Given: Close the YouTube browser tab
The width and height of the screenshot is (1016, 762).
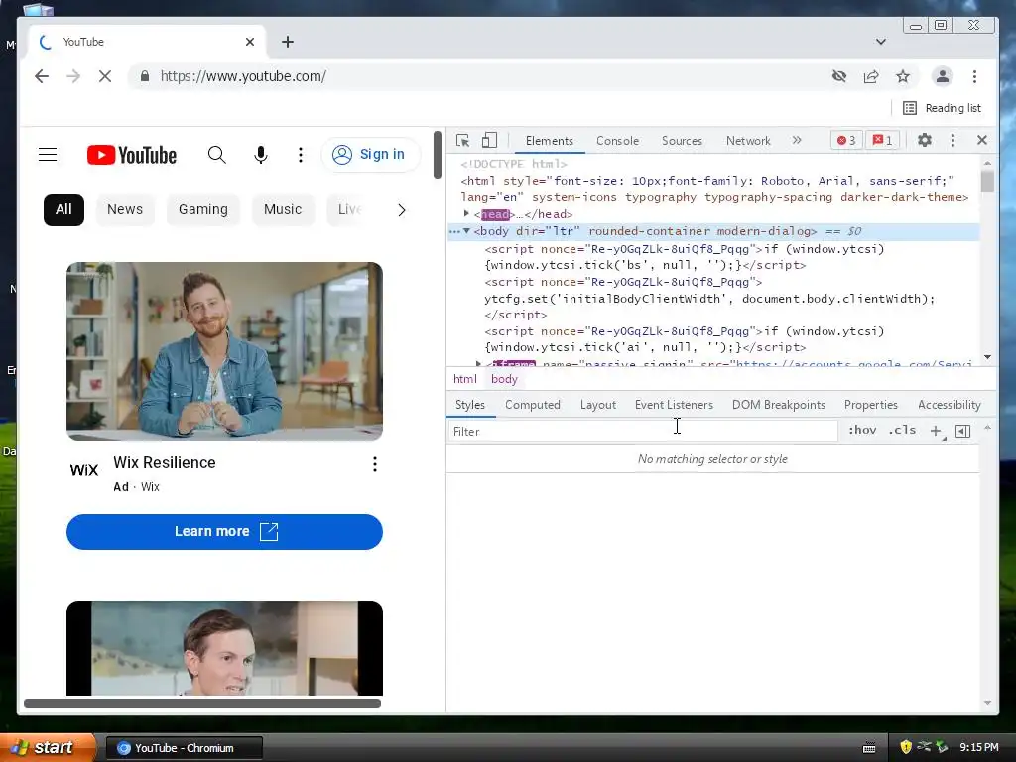Looking at the screenshot, I should (x=250, y=42).
